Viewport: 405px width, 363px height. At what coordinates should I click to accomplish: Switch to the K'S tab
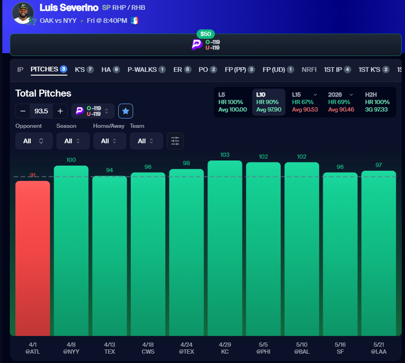tap(84, 70)
